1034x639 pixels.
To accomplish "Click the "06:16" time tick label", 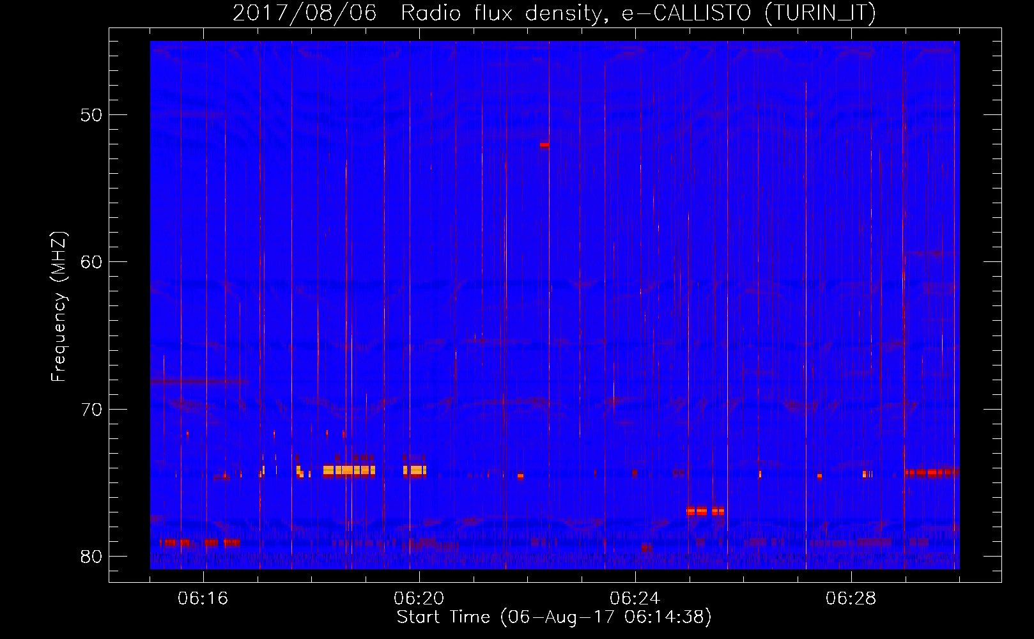I will tap(203, 599).
